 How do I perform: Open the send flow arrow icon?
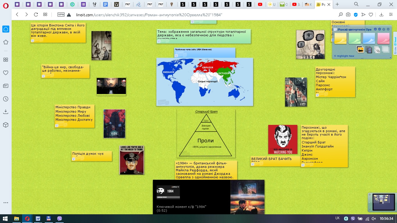[x=363, y=15]
